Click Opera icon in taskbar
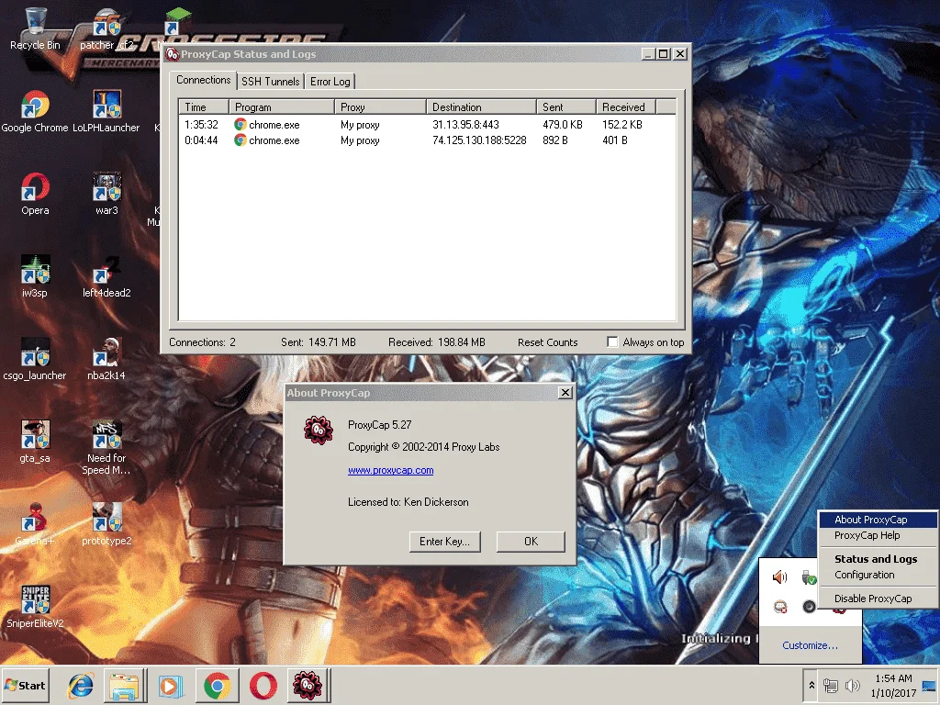Screen dimensions: 940x705 [x=263, y=685]
